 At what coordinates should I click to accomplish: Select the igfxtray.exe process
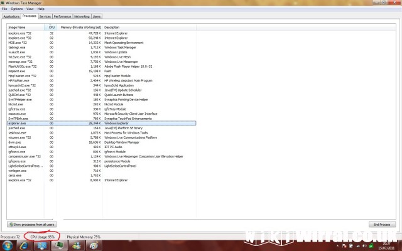[102, 109]
